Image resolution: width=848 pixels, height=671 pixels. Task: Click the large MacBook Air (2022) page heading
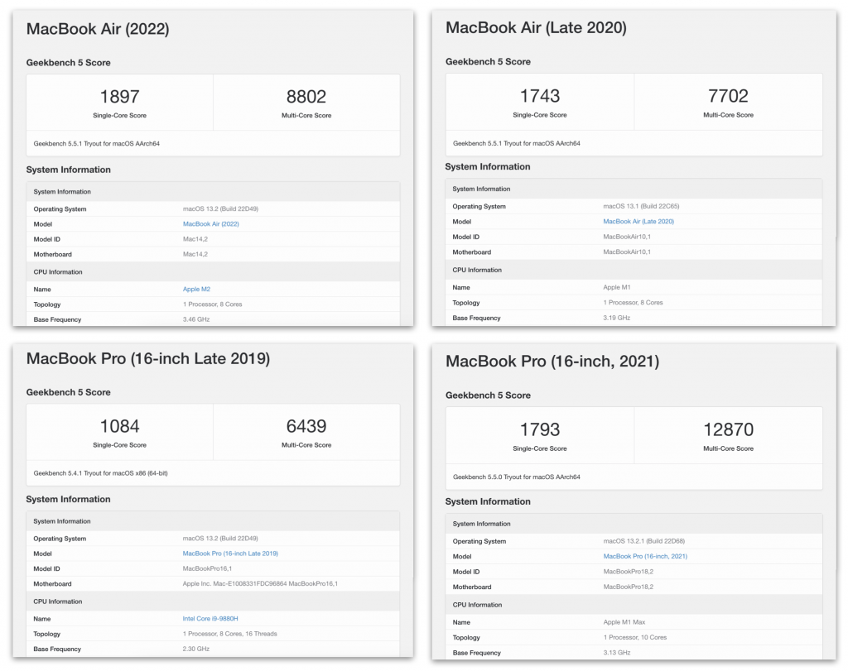[98, 29]
